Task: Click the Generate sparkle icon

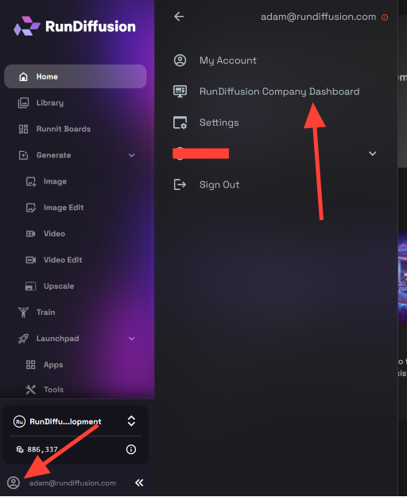Action: (23, 155)
